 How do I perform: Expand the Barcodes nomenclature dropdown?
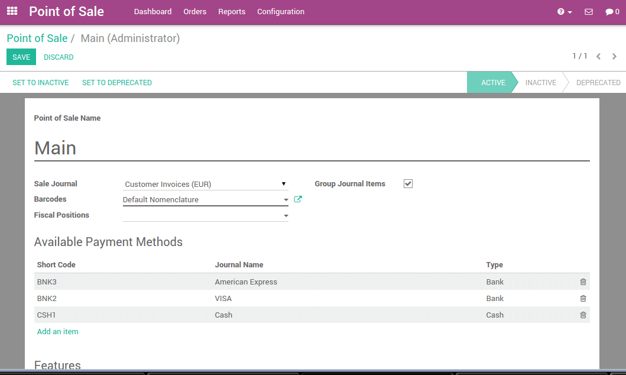[286, 200]
